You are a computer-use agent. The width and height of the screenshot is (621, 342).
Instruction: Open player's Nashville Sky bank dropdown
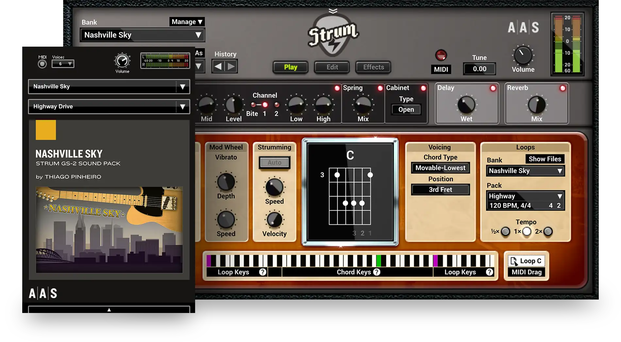tap(109, 86)
